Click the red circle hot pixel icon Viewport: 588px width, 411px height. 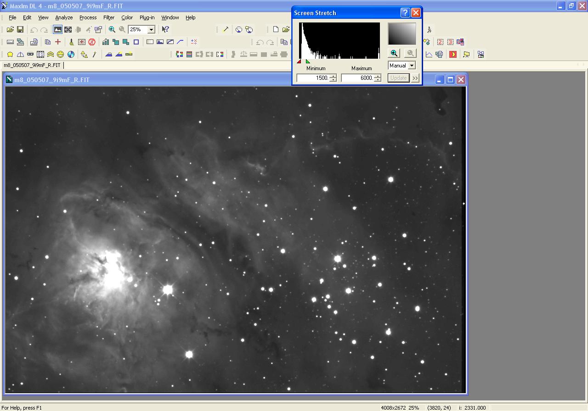pos(92,42)
